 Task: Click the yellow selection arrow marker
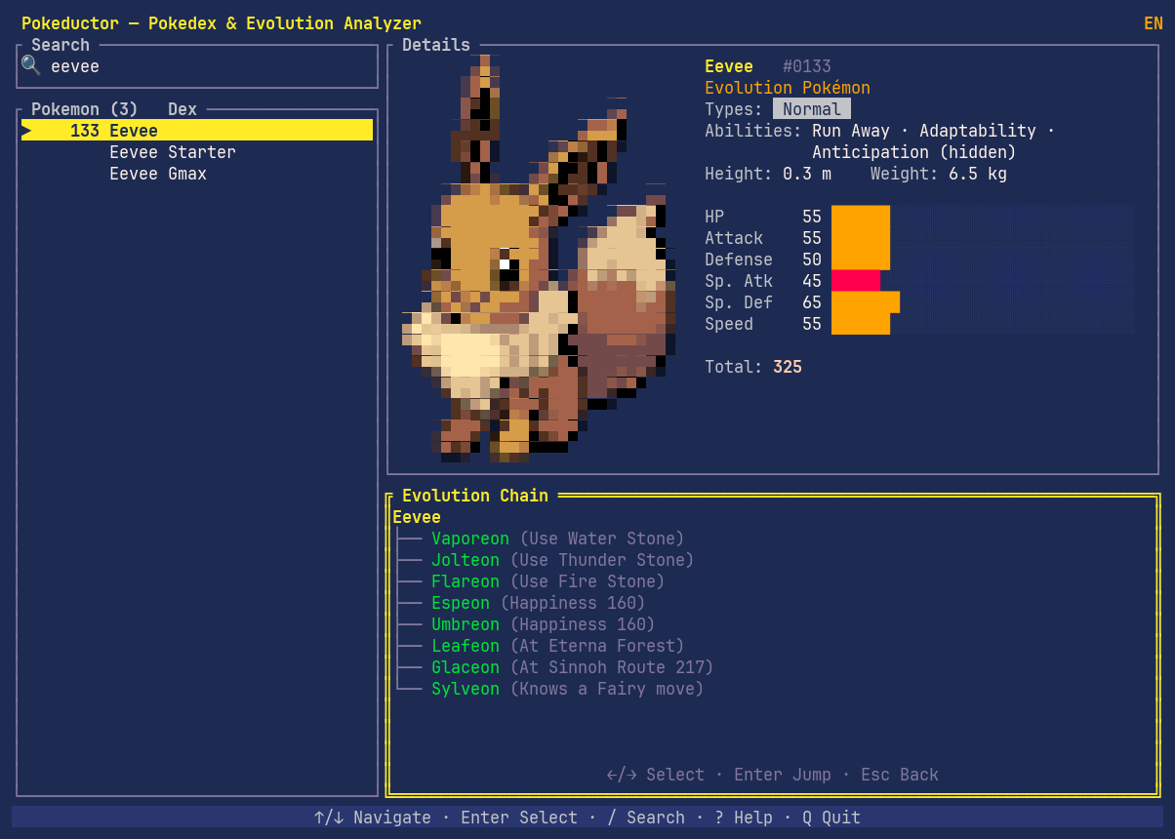click(x=26, y=131)
